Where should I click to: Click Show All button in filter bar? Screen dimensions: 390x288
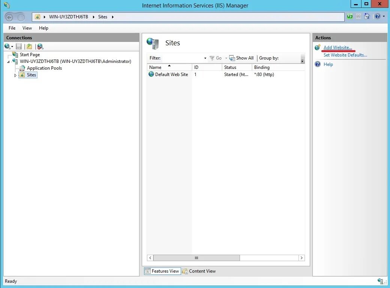[x=241, y=58]
